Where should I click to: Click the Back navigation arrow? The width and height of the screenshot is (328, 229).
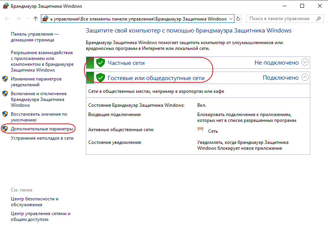tap(7, 19)
